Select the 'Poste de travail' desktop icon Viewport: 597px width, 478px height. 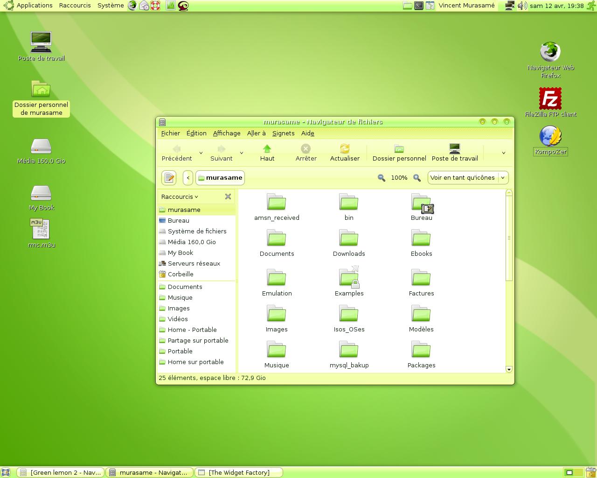click(x=42, y=47)
